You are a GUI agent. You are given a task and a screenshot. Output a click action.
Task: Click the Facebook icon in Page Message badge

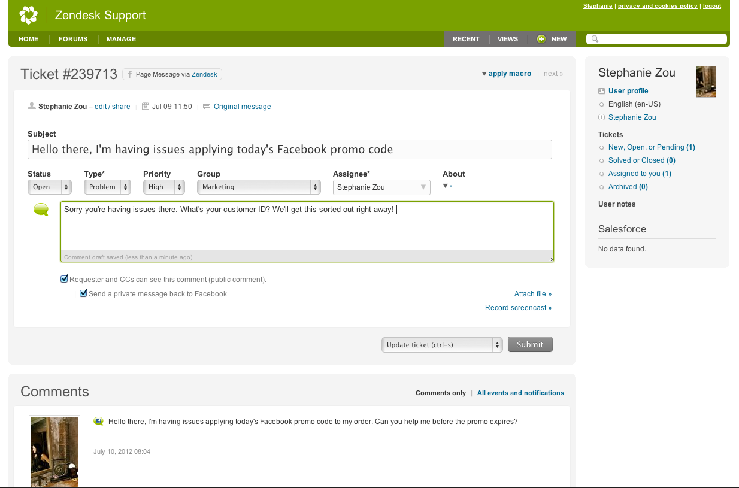click(129, 74)
